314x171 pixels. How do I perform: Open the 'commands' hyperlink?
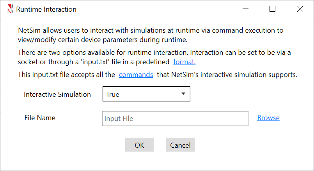pos(136,75)
